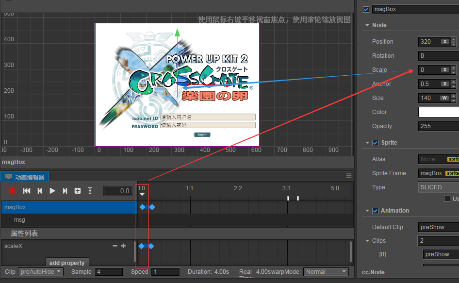459x283 pixels.
Task: Click the second white event marker near 3:3
Action: click(298, 199)
